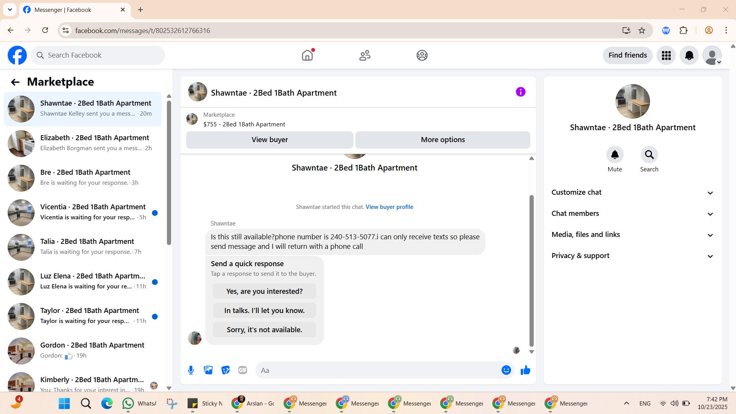Reload the page in browser
Viewport: 736px width, 414px height.
[x=45, y=30]
